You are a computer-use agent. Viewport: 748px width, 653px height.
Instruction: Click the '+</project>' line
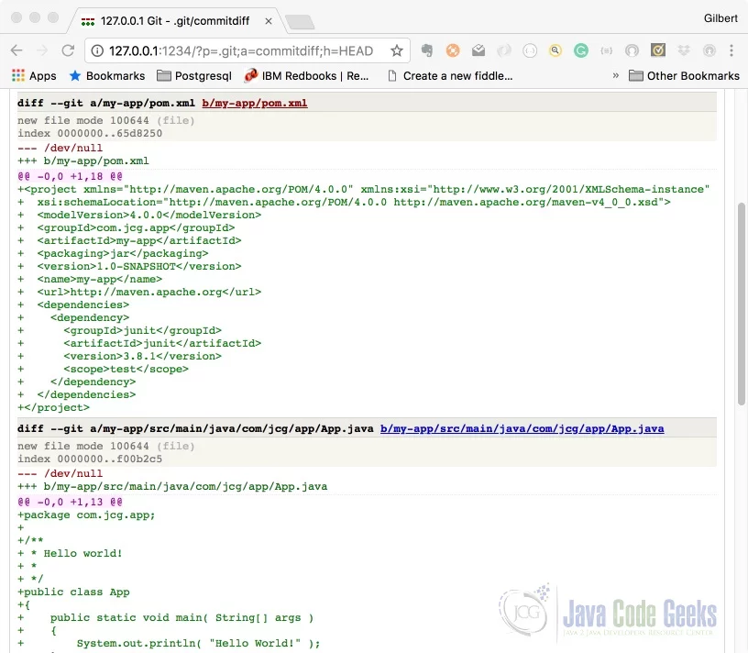point(53,407)
